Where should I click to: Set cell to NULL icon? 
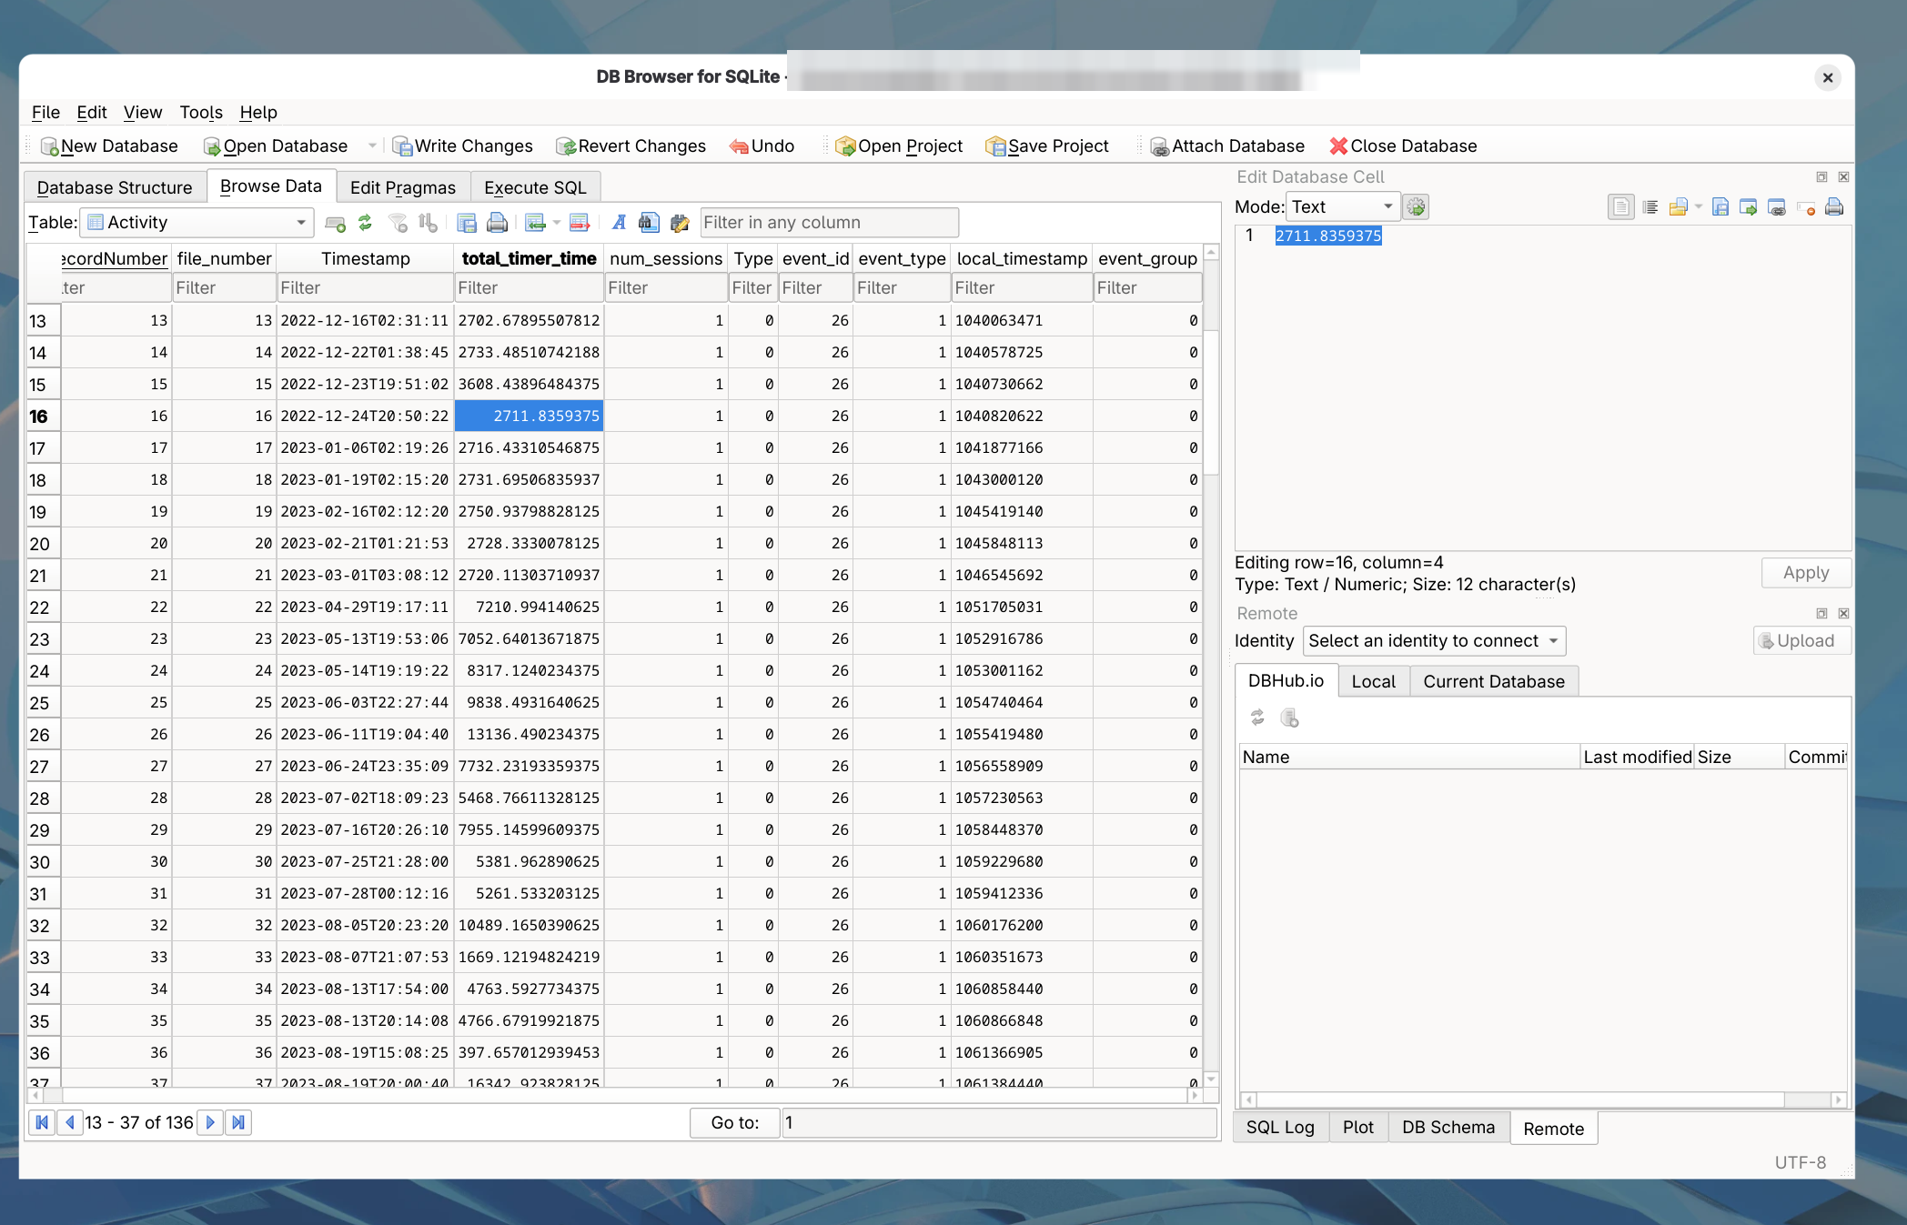pyautogui.click(x=1807, y=207)
